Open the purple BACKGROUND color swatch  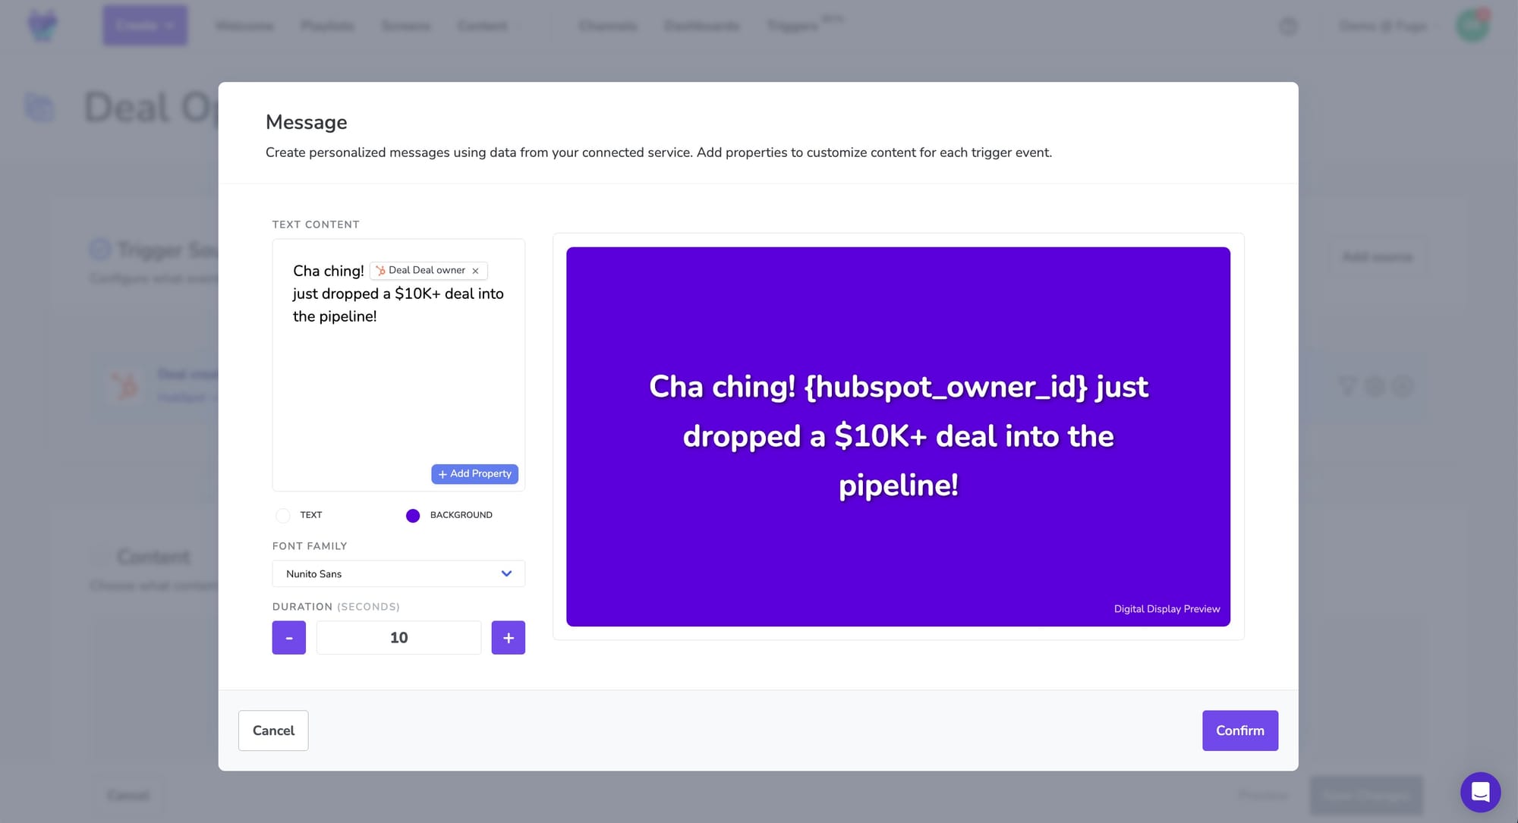[413, 516]
